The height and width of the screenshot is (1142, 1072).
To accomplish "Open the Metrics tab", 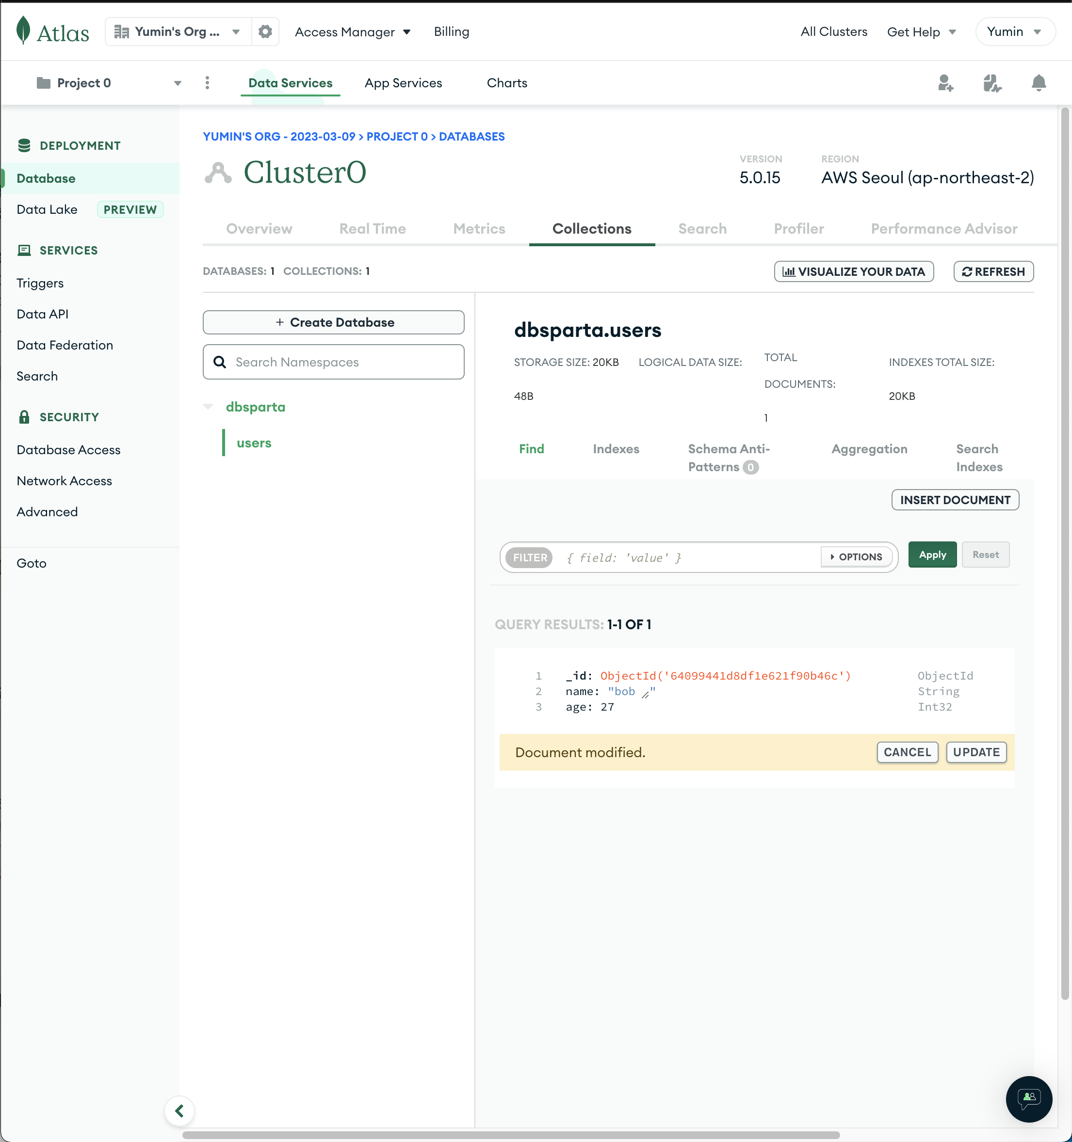I will (479, 229).
